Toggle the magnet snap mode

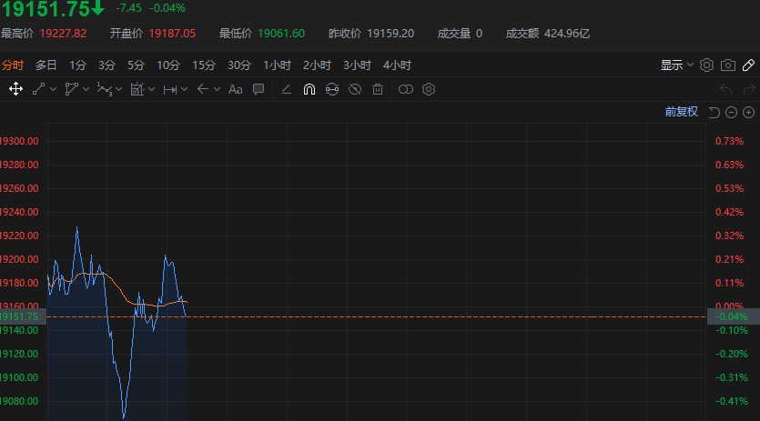(309, 89)
